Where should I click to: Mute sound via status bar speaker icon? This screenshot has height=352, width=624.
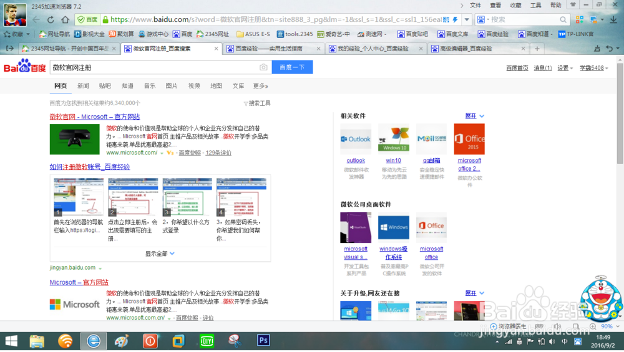tap(557, 326)
